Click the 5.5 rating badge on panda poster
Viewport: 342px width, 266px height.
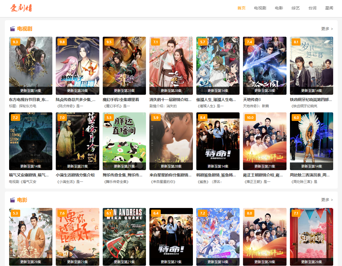109,118
